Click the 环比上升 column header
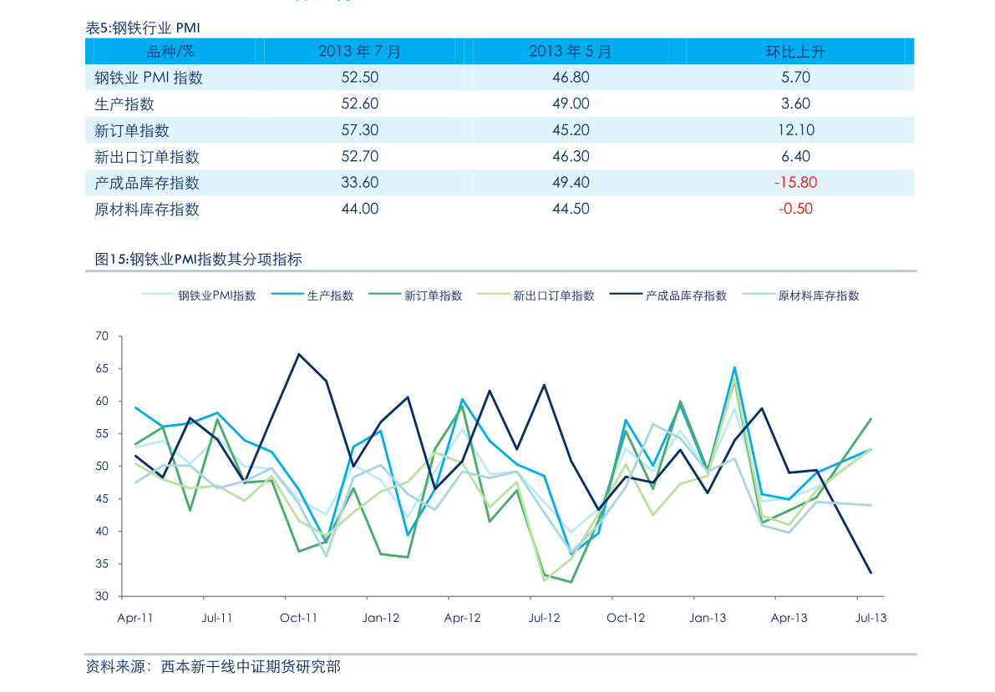 click(x=795, y=52)
